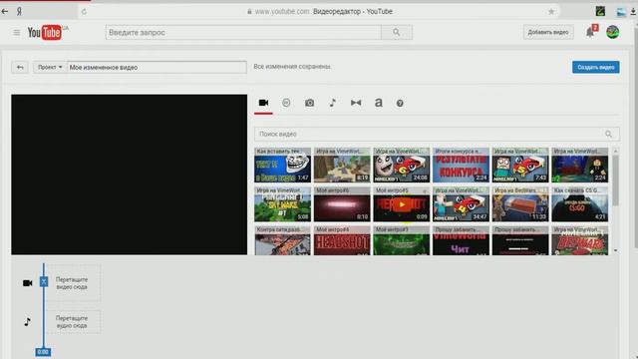Click the video list scrollbar up arrow
This screenshot has width=638, height=359.
point(615,151)
